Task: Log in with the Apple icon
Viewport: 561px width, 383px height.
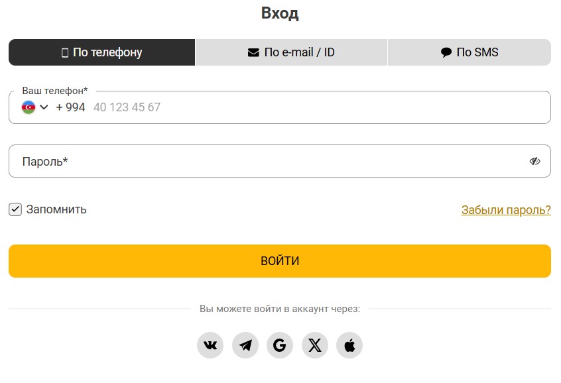Action: click(349, 345)
